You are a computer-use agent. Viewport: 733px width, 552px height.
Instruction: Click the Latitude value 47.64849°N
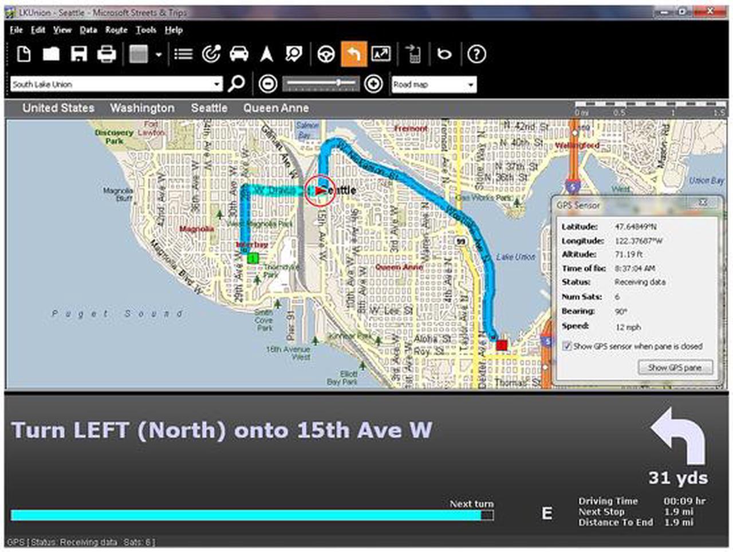click(x=636, y=227)
